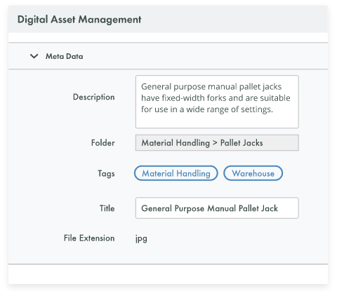This screenshot has width=337, height=296.
Task: Select the Warehouse tag pill
Action: click(x=253, y=173)
